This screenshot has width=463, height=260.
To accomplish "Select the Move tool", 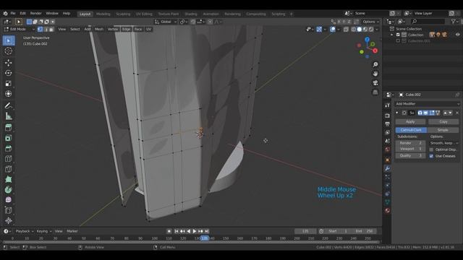I will [x=8, y=63].
